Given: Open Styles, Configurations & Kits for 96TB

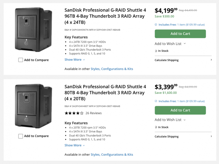Looking at the screenshot, I should tap(112, 69).
